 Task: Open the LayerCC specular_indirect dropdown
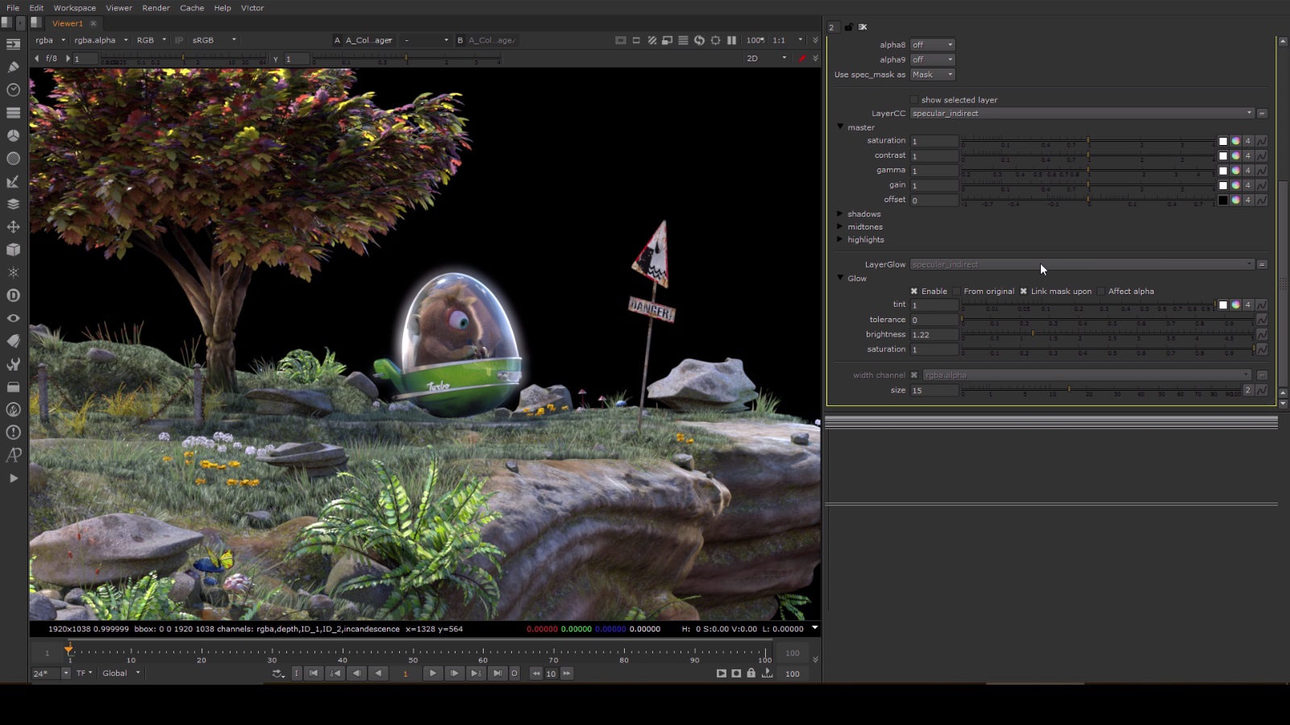[1082, 114]
